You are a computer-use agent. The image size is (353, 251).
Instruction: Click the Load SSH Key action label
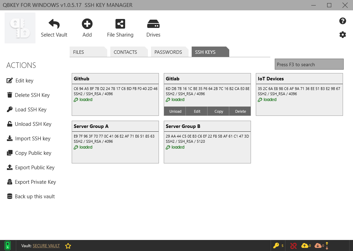pos(31,110)
